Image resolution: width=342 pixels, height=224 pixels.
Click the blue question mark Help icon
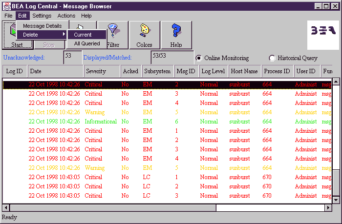[176, 31]
